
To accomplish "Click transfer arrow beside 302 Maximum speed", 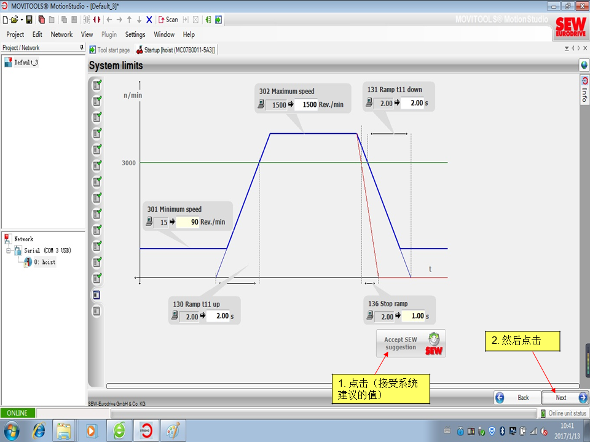I will (x=291, y=105).
